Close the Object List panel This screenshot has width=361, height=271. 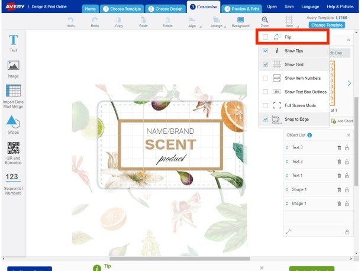coord(348,135)
